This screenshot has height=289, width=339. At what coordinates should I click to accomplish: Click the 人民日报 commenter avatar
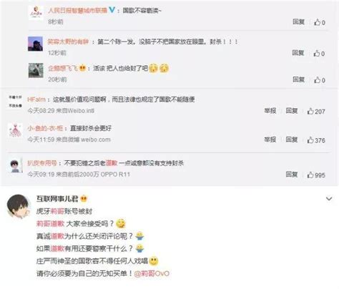[36, 12]
